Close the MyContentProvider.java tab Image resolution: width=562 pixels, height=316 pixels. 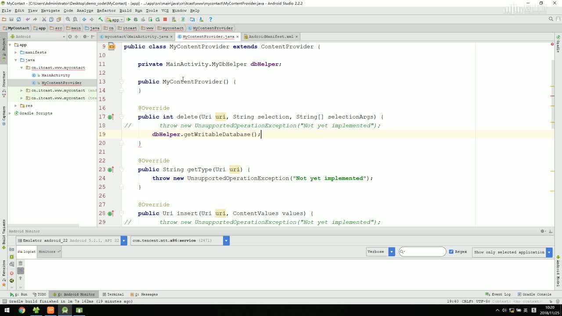pyautogui.click(x=238, y=36)
